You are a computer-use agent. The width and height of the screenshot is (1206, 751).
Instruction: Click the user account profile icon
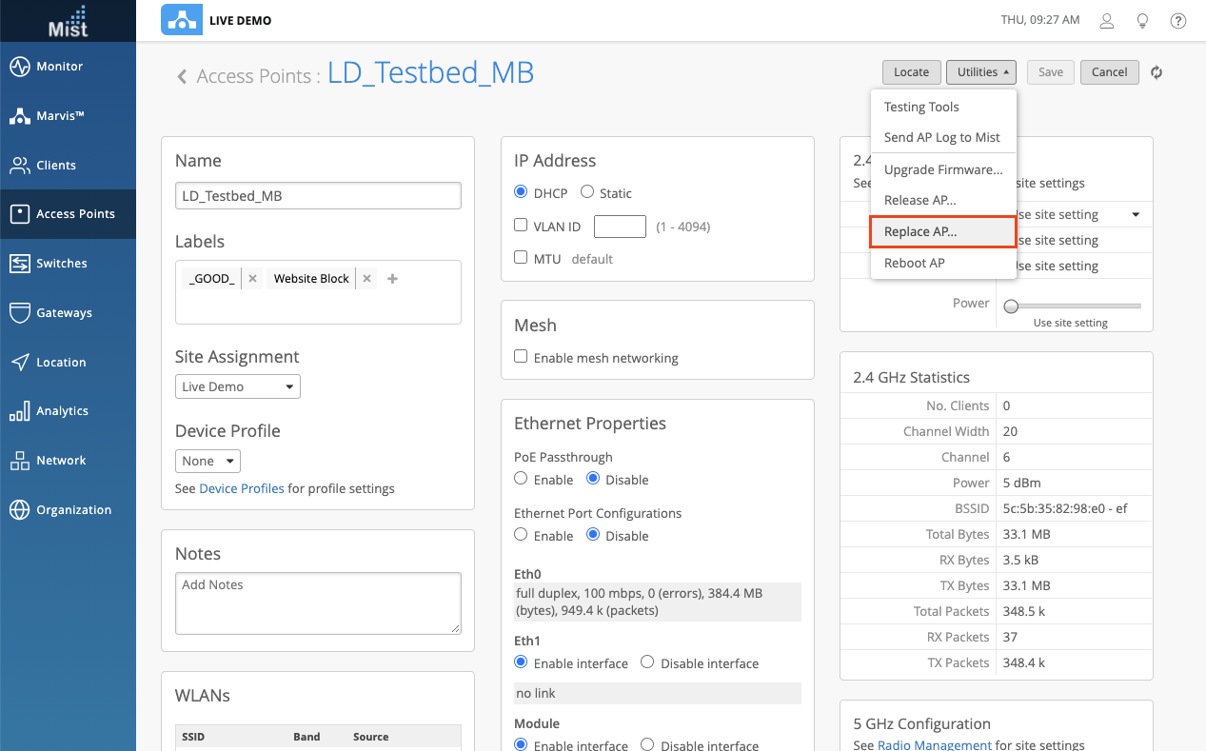pos(1107,21)
